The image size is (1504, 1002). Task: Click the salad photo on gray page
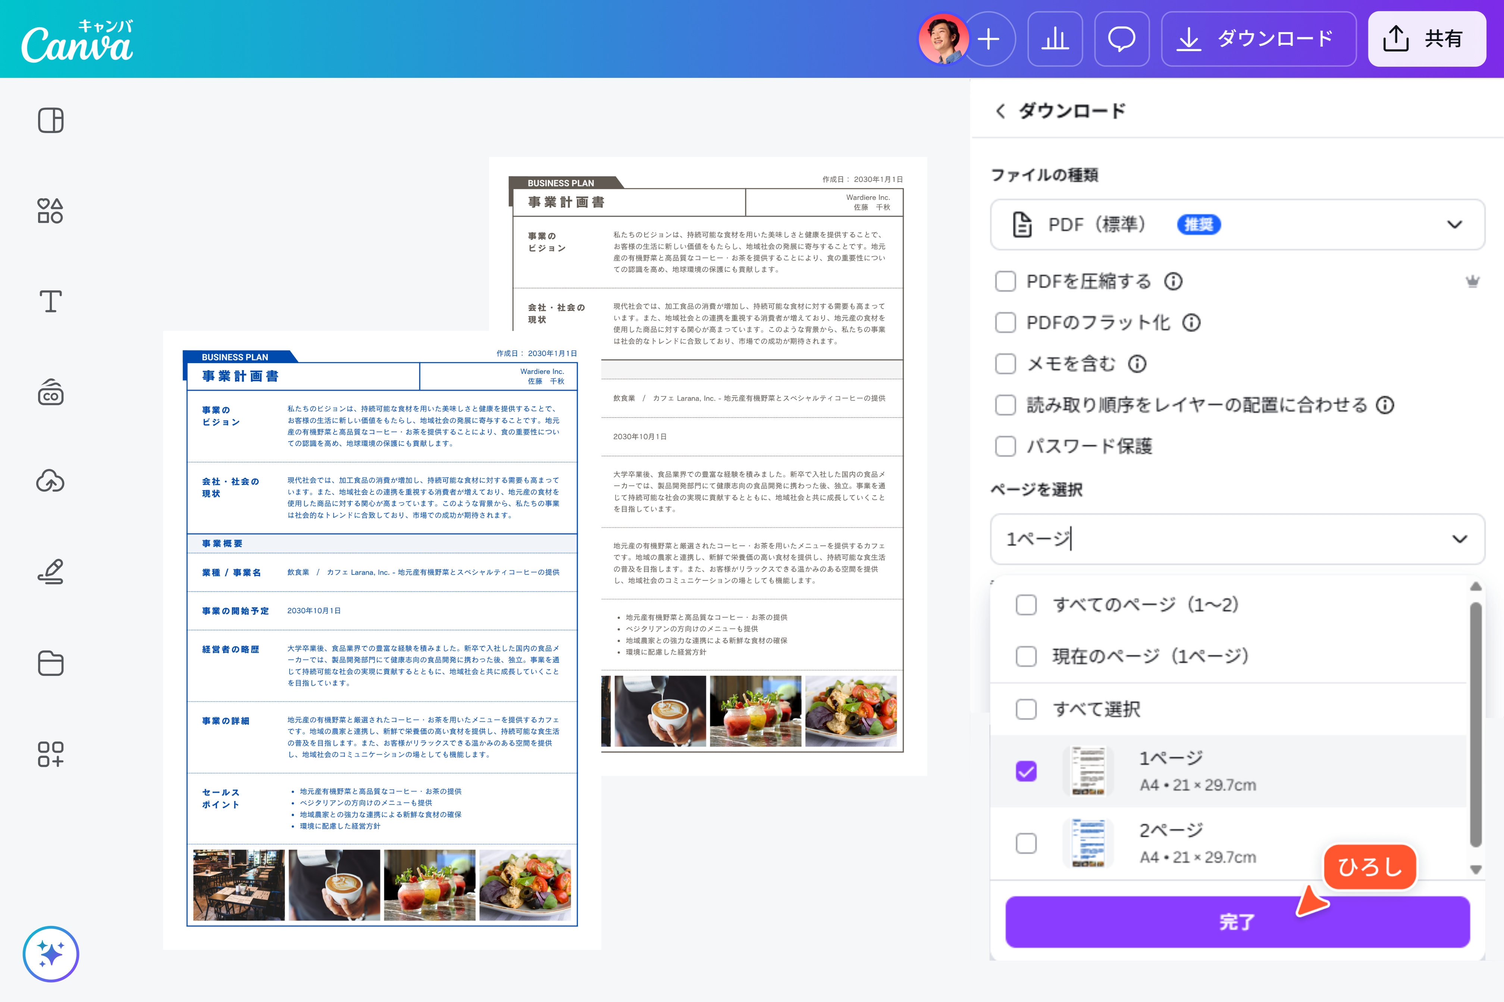click(x=851, y=711)
